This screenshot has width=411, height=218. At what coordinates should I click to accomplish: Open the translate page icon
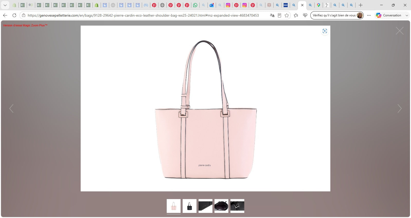[x=272, y=15]
